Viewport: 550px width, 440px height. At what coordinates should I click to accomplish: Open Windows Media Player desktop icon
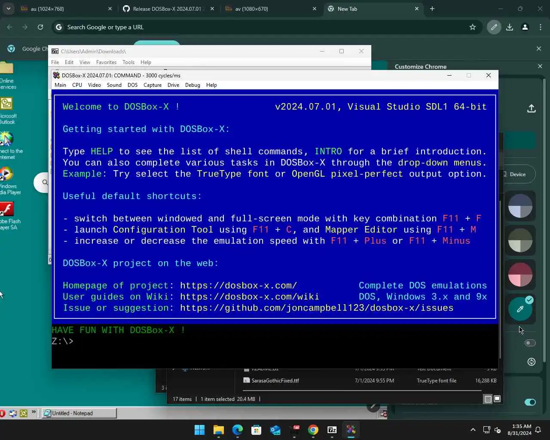[8, 180]
